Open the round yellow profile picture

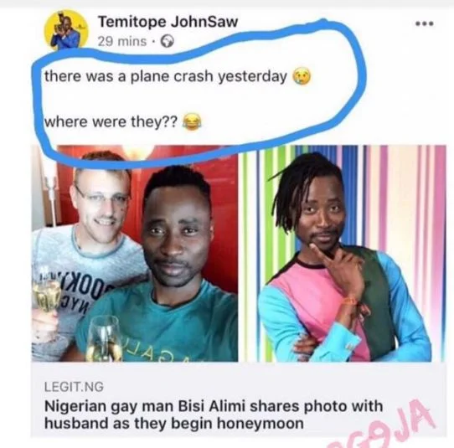(x=66, y=30)
